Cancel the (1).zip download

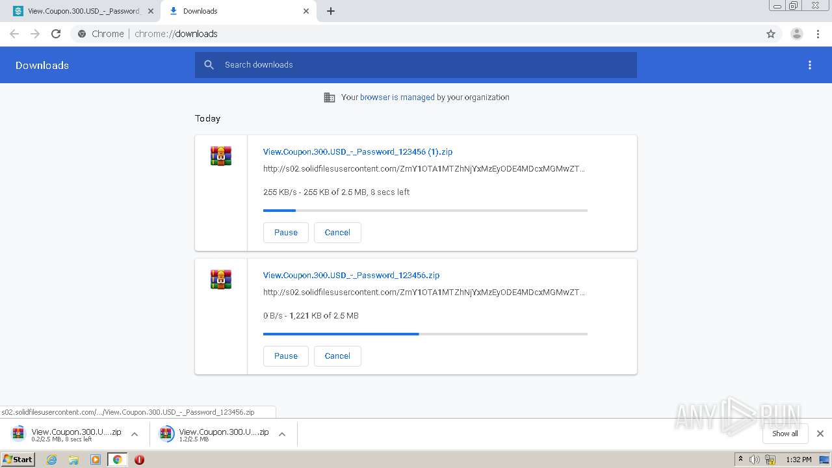coord(337,233)
